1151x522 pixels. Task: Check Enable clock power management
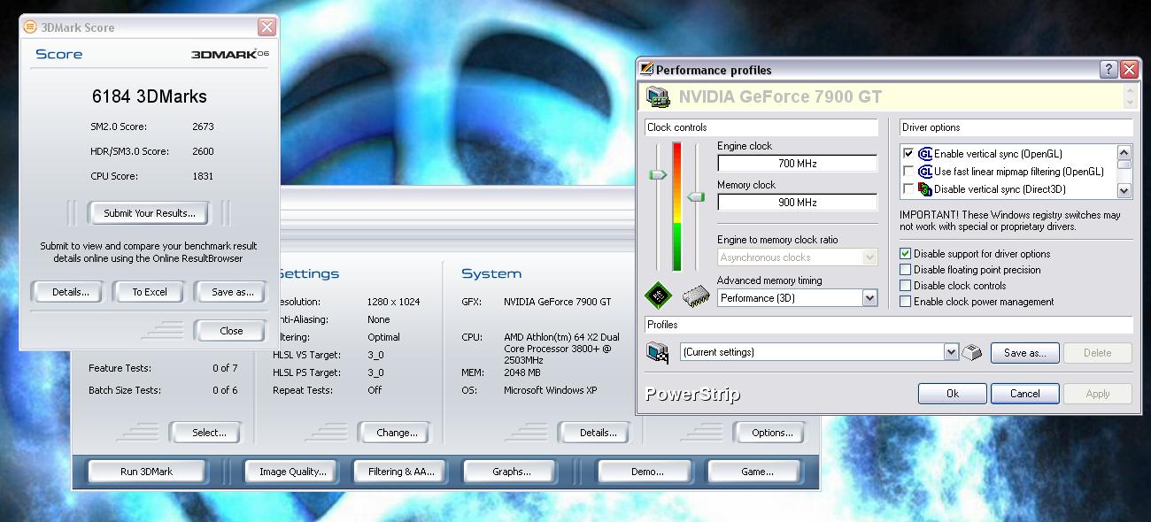pos(905,302)
